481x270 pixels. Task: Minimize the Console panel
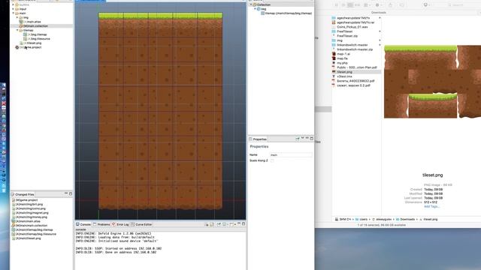[x=239, y=224]
